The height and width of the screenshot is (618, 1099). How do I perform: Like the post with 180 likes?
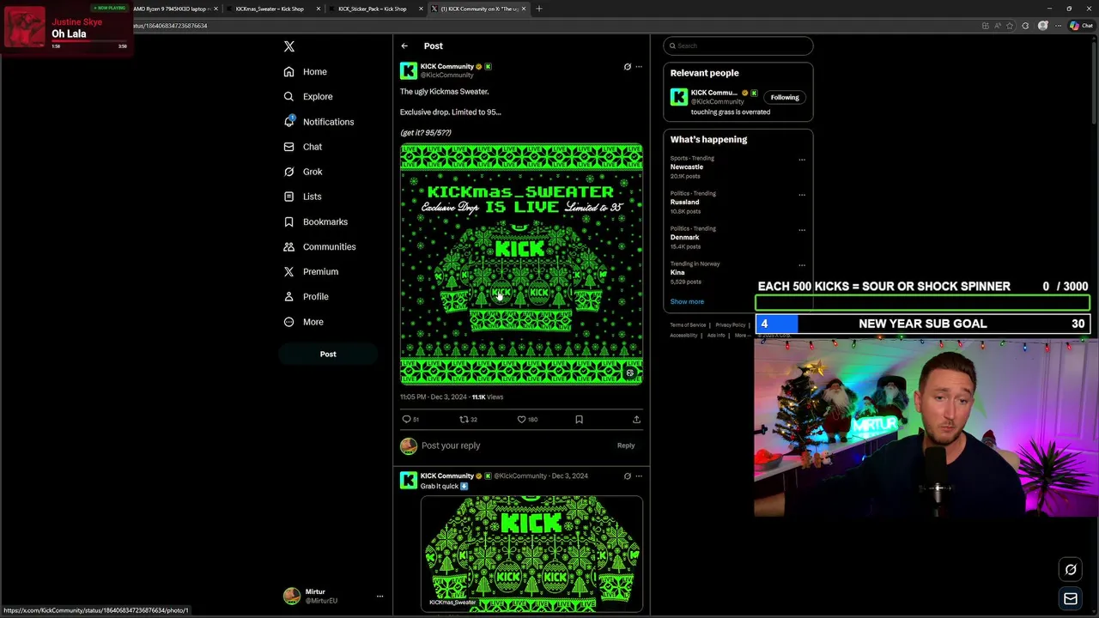pos(526,420)
